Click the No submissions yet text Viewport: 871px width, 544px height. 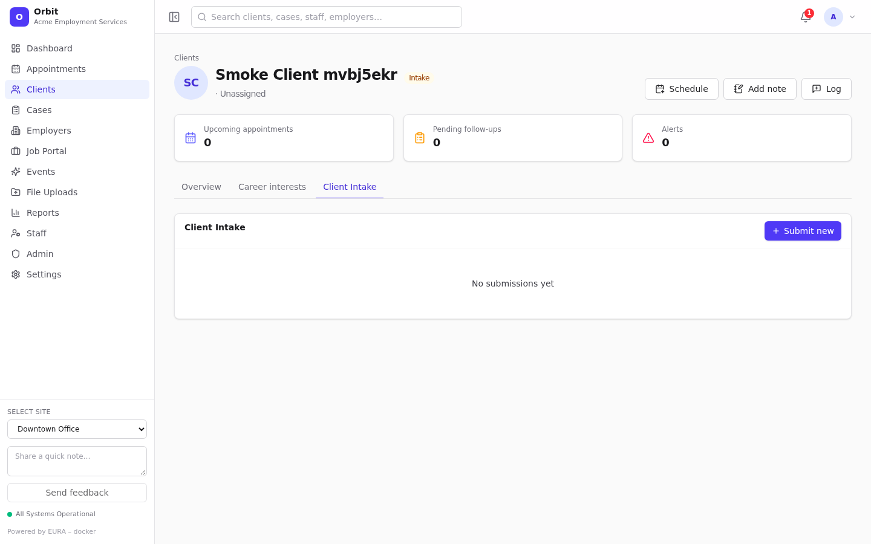pyautogui.click(x=513, y=283)
